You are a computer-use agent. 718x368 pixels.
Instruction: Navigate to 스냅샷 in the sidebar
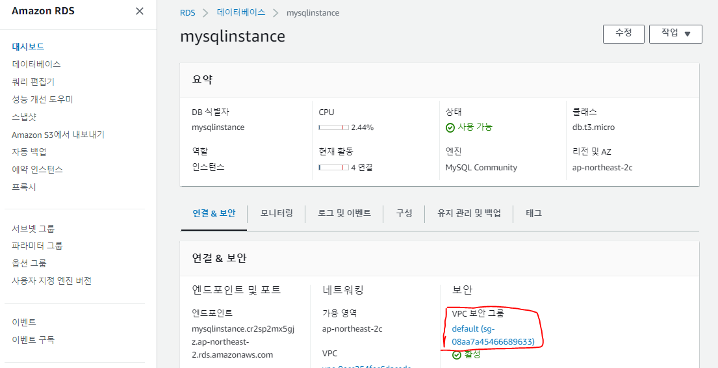(x=24, y=117)
